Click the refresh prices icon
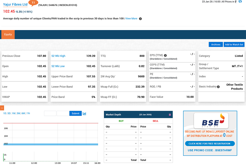Viewport: 246px width, 168px height. [240, 2]
